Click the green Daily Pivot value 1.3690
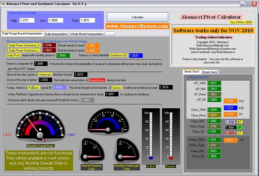Viewport: 259px width, 176px height. click(63, 55)
